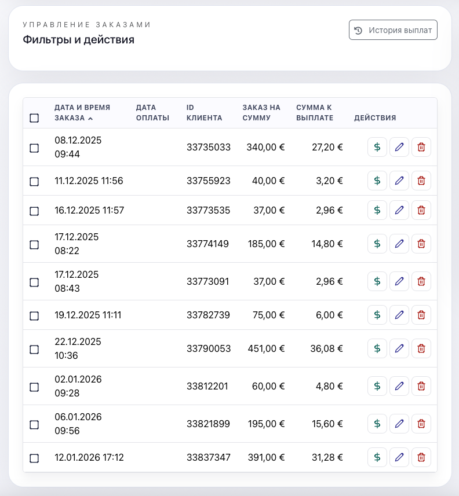This screenshot has width=459, height=496.
Task: Click the pencil icon for client 33773091
Action: click(399, 281)
